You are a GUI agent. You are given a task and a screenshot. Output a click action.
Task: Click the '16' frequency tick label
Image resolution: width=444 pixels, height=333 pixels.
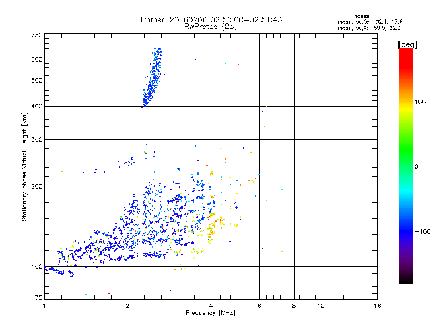coord(377,306)
